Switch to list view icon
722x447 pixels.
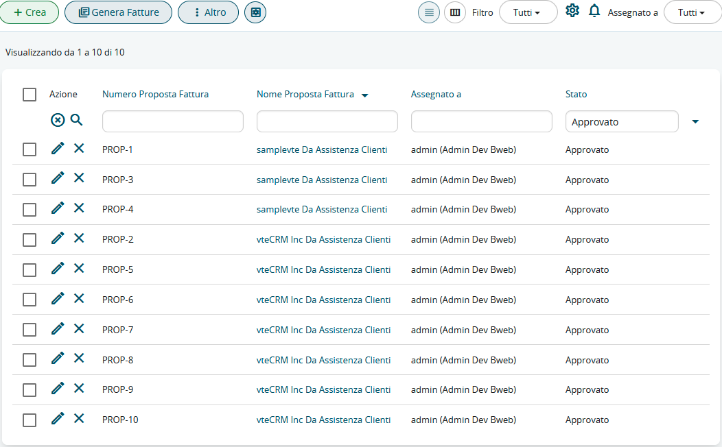429,12
